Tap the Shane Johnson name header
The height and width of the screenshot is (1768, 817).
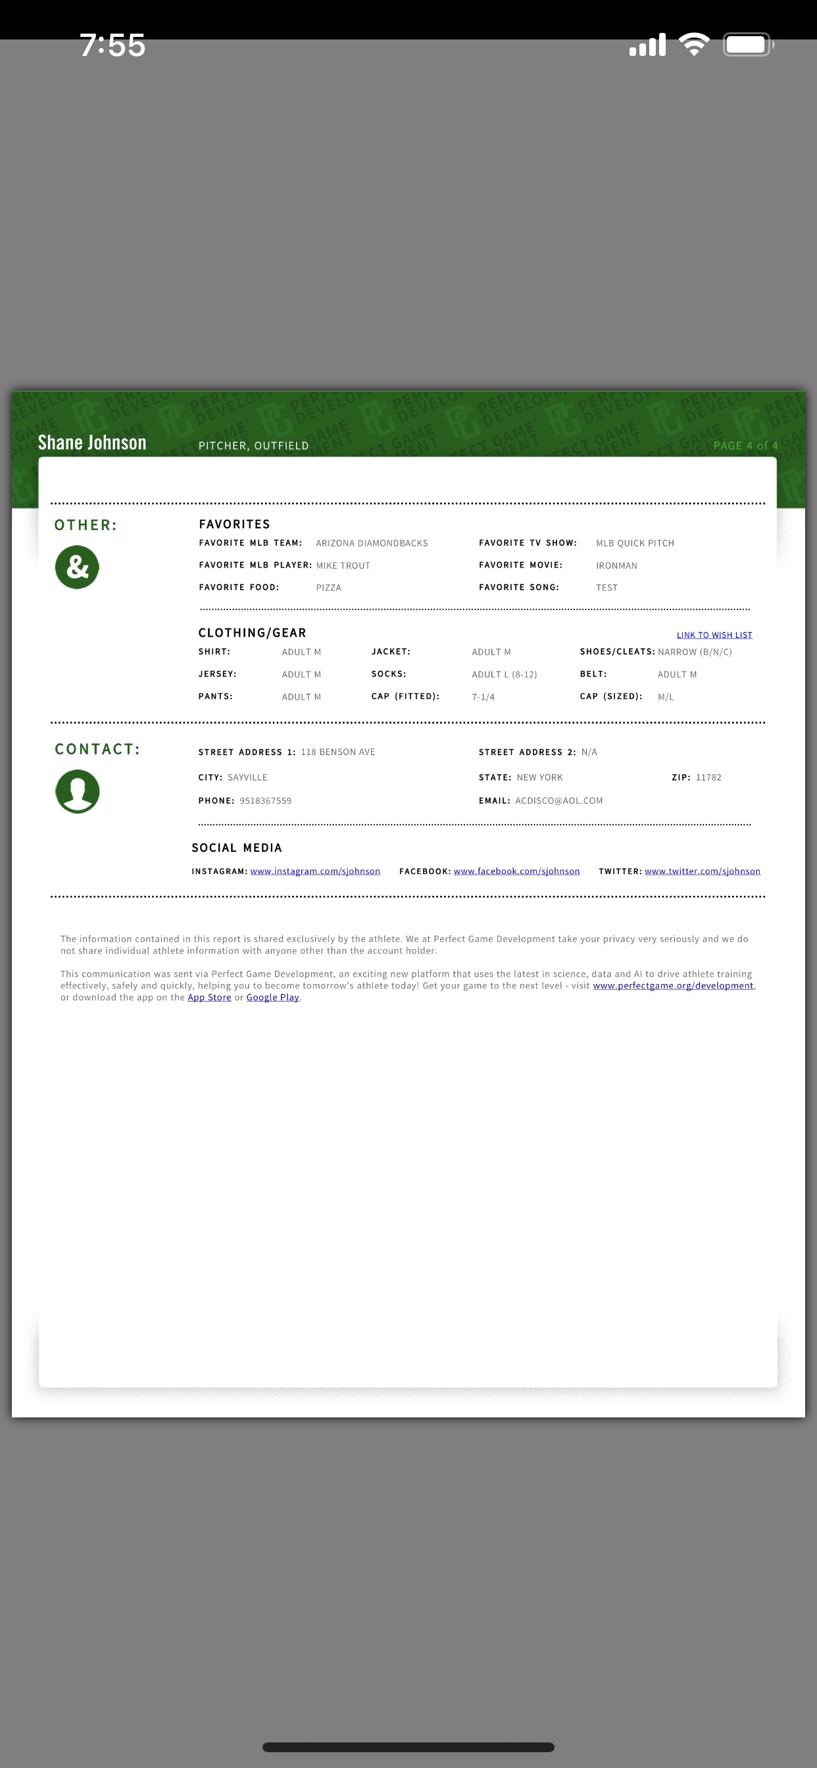pos(92,443)
